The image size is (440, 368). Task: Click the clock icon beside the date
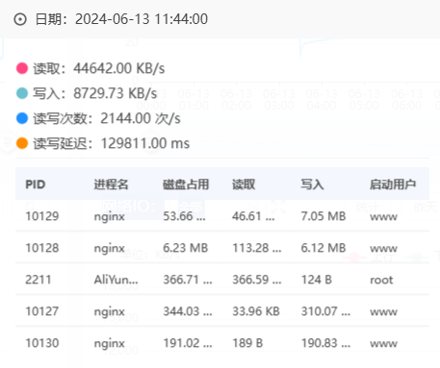(x=20, y=19)
